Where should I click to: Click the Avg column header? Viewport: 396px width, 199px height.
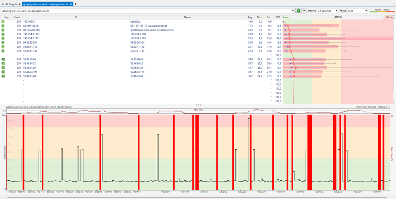pyautogui.click(x=250, y=17)
